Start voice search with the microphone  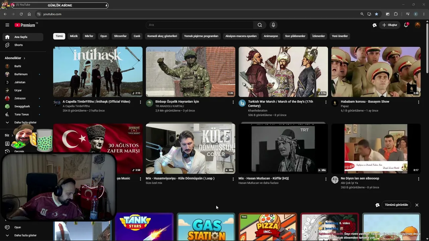tap(273, 25)
